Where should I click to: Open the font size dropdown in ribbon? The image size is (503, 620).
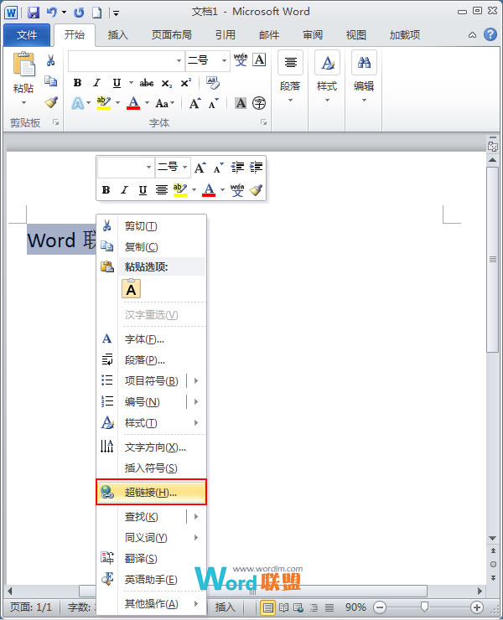tap(224, 60)
